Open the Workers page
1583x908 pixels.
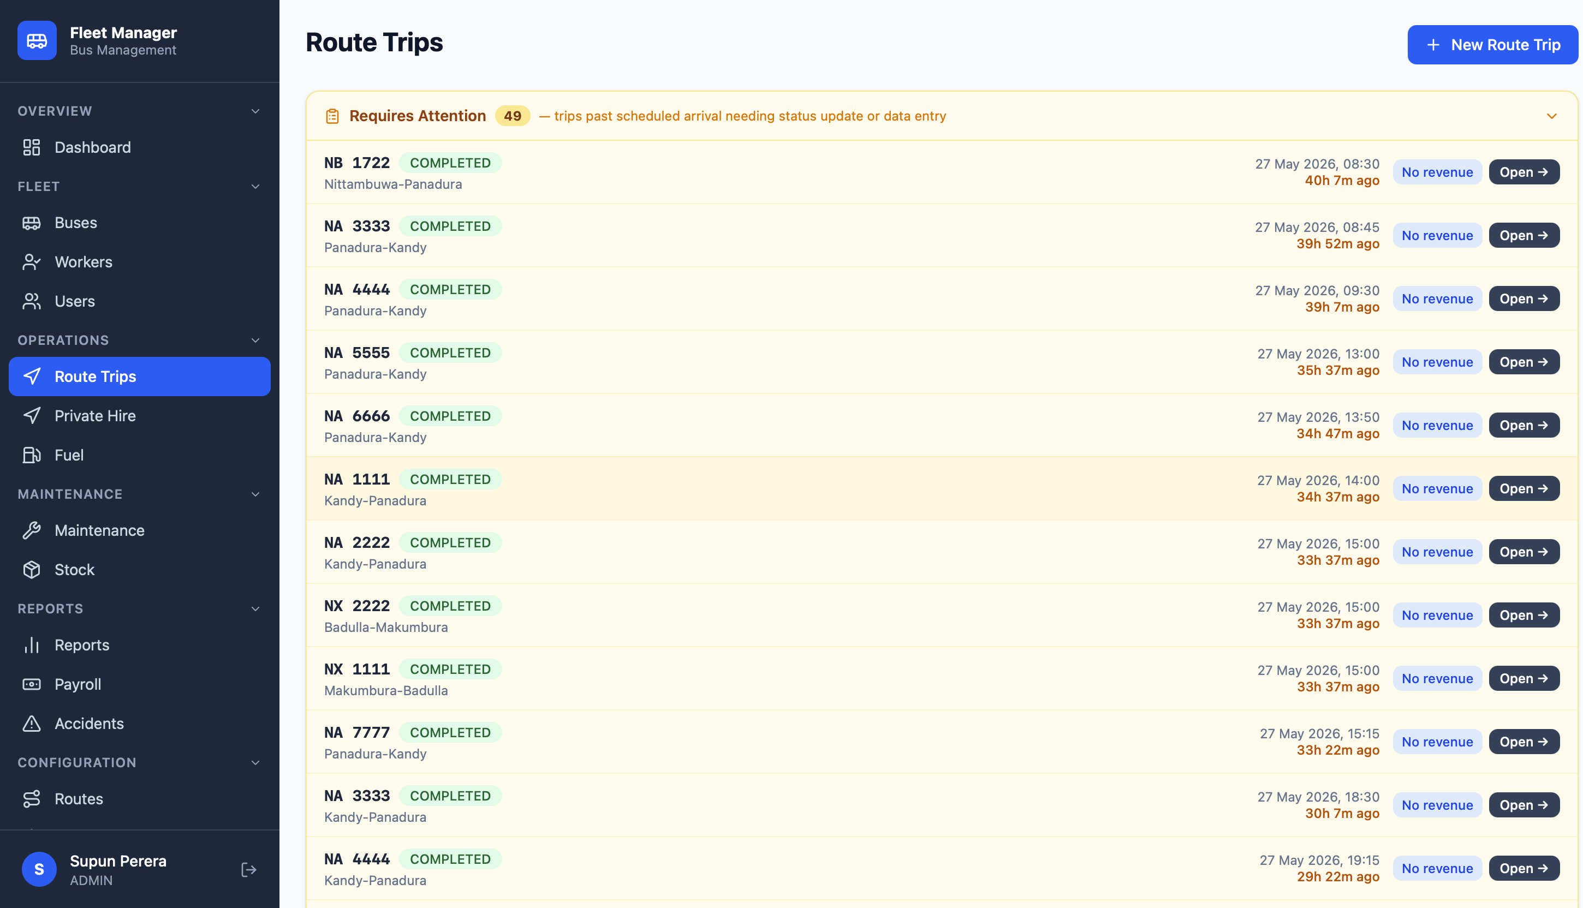pyautogui.click(x=140, y=262)
